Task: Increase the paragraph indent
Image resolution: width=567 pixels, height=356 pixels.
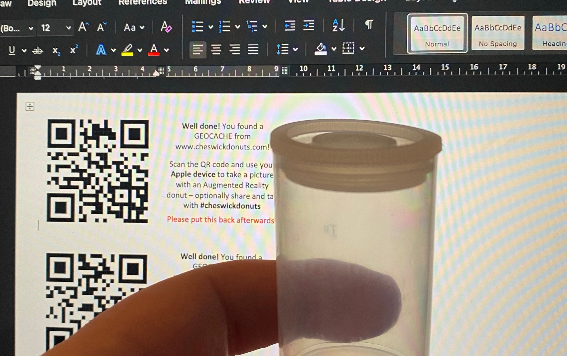Action: (308, 26)
